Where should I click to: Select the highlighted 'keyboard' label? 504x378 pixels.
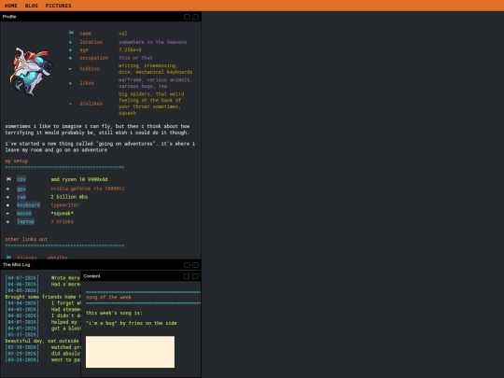coord(28,205)
